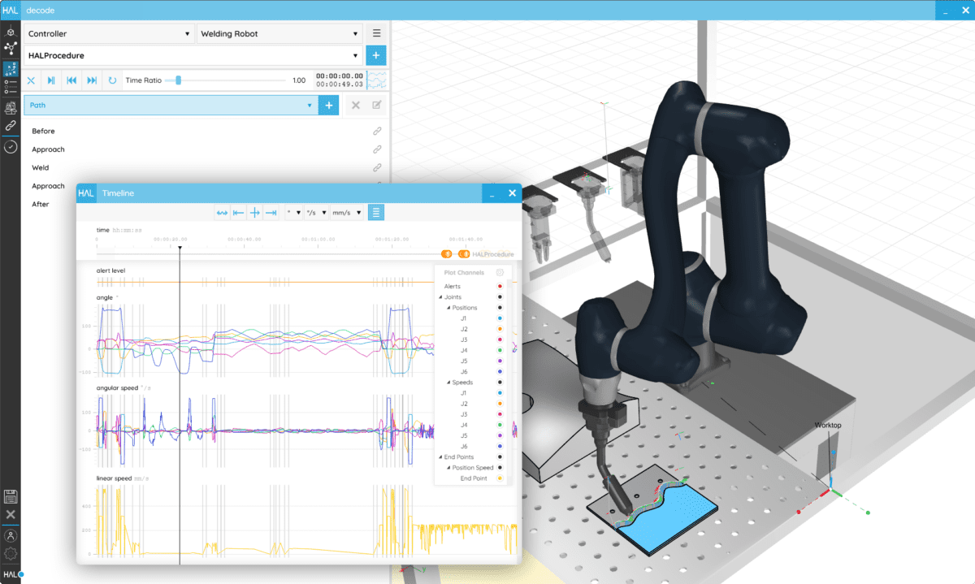Viewport: 975px width, 584px height.
Task: Open the robot catalog box icon in sidebar
Action: [11, 107]
